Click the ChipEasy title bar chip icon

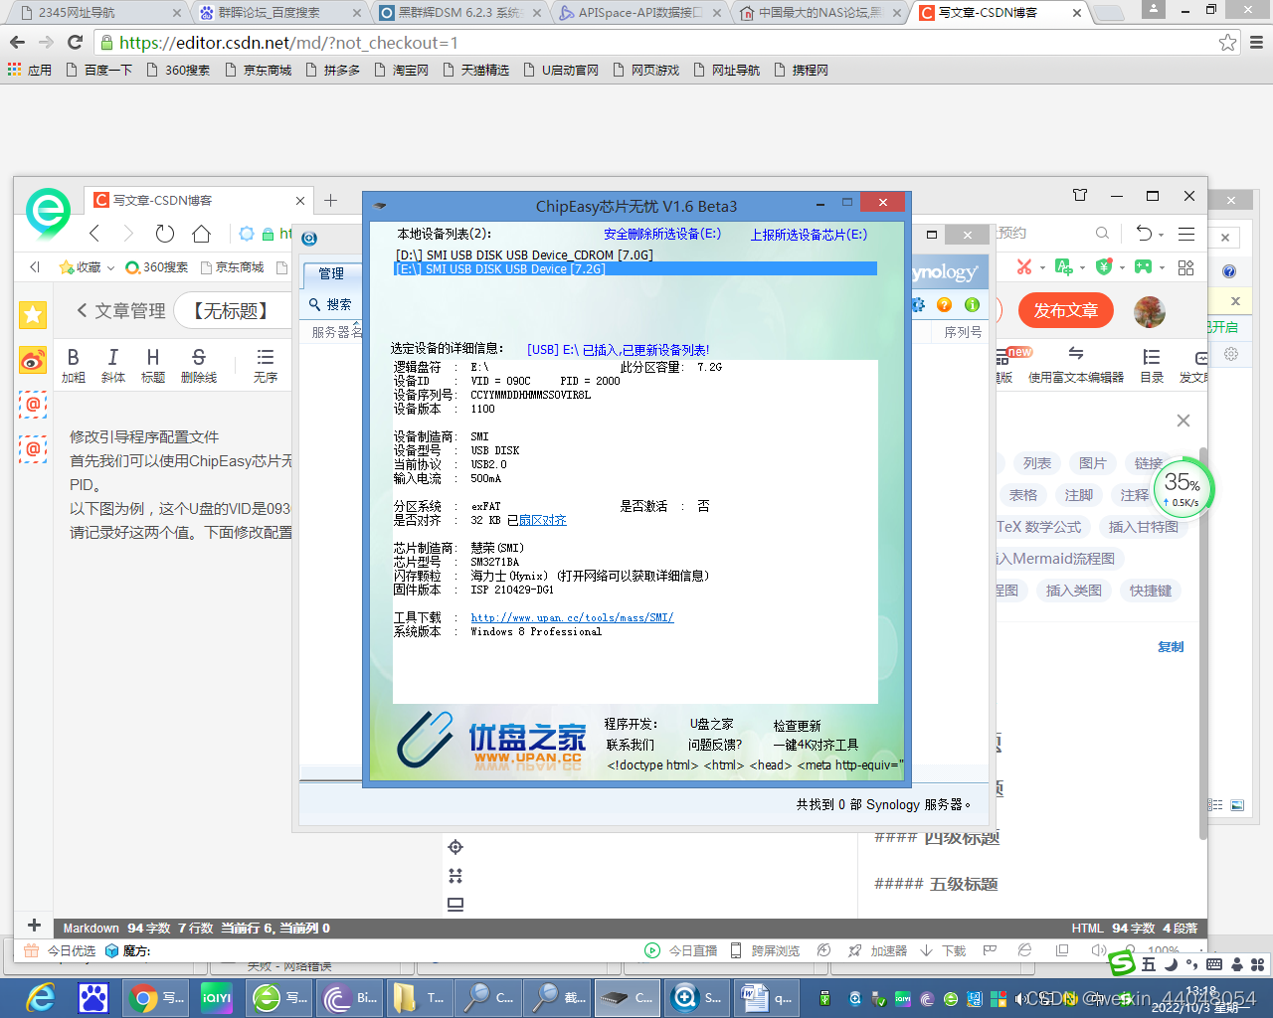[380, 206]
